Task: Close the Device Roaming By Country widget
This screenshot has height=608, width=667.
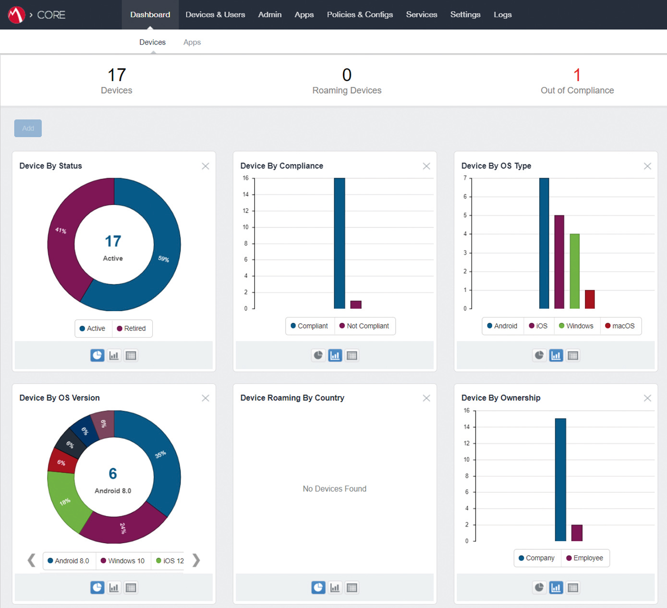Action: click(x=426, y=398)
